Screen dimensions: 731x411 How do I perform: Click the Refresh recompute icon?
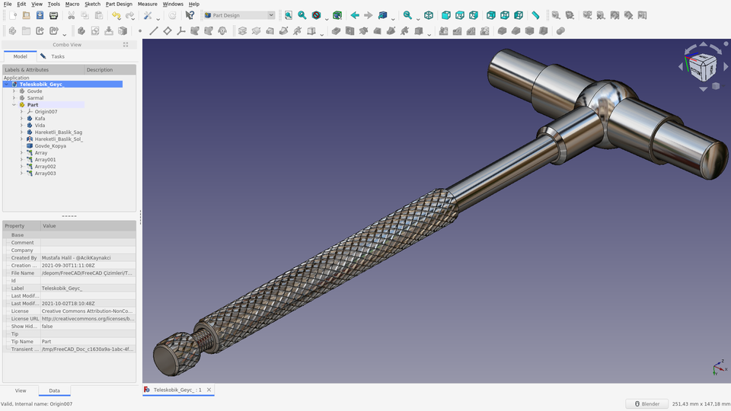(x=173, y=15)
